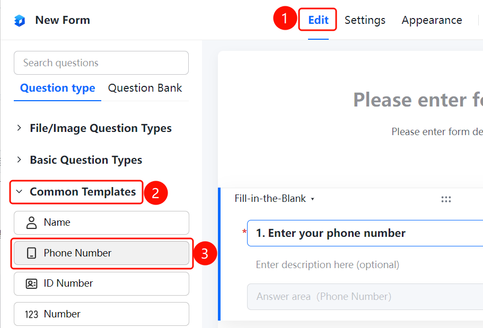Click the blue form app logo
The height and width of the screenshot is (328, 483).
click(20, 21)
